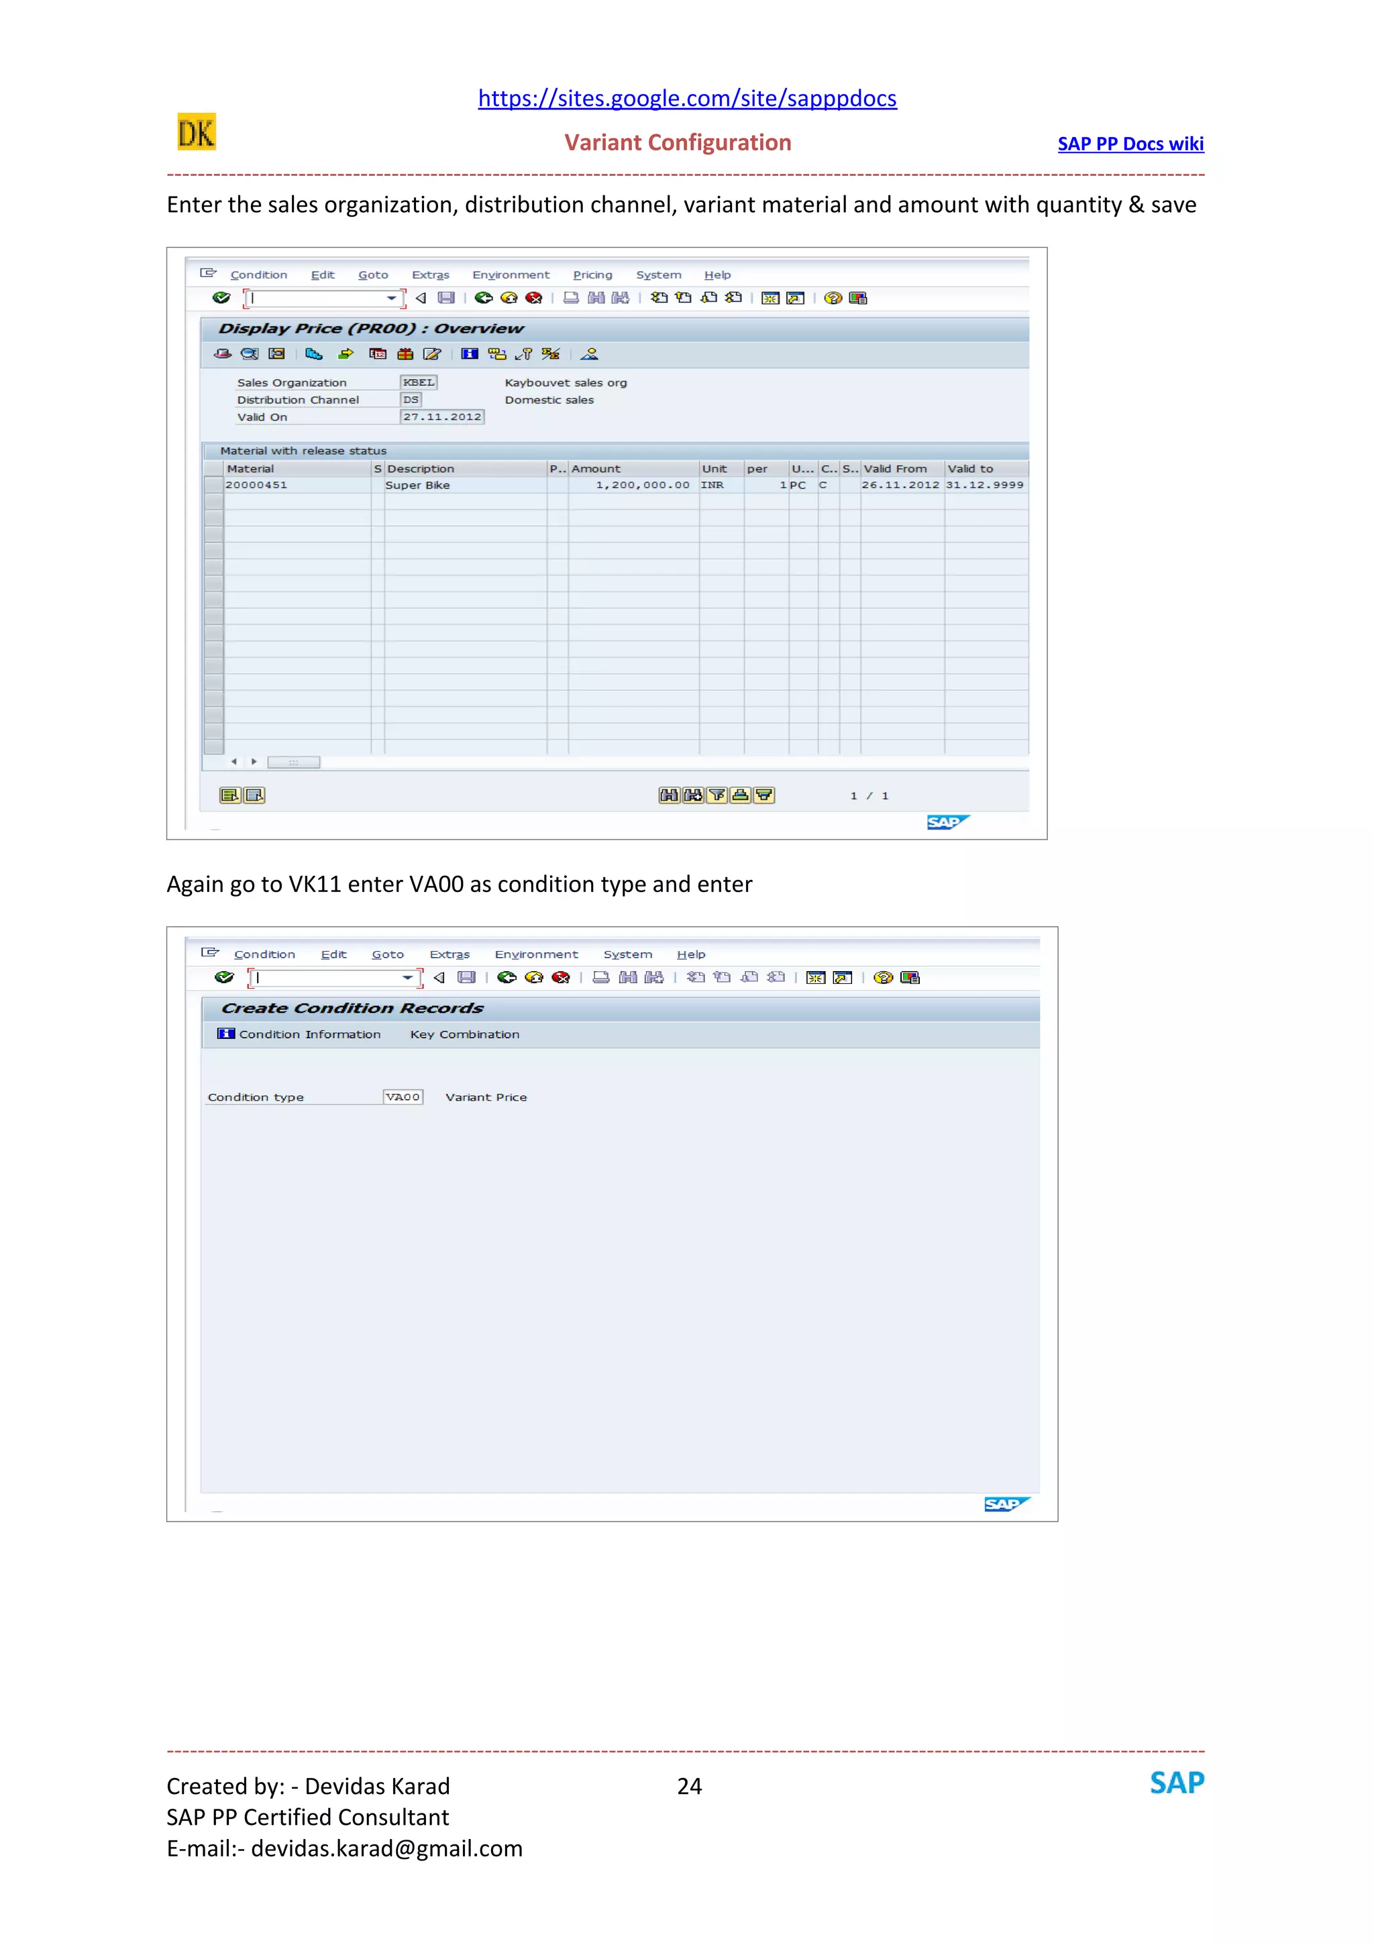Open the System menu in Create Condition Records window
1374x1945 pixels.
coord(628,954)
